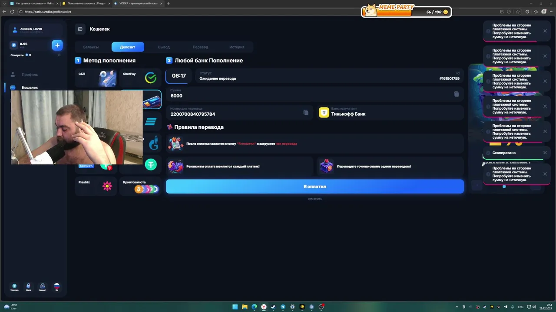556x312 pixels.
Task: Open ENG language indicator in system tray
Action: [x=521, y=307]
